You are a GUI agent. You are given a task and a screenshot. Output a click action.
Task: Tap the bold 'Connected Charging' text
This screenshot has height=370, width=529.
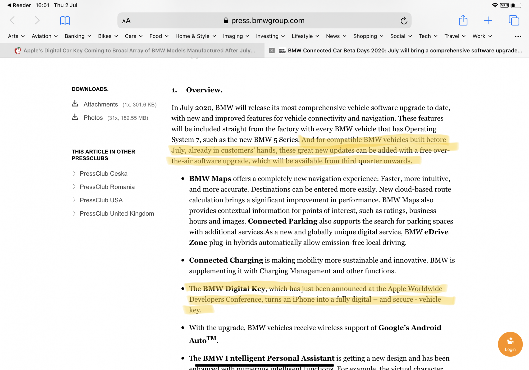(226, 260)
